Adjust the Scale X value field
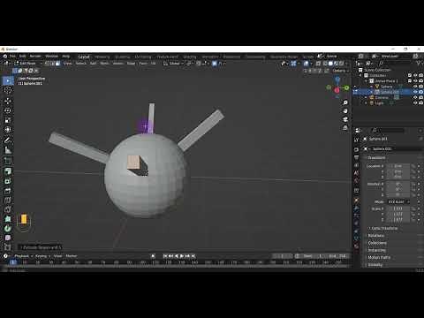This screenshot has height=318, width=424. (398, 208)
